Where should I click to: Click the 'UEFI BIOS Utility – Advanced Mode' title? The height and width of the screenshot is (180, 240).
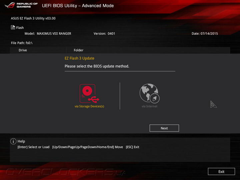78,6
